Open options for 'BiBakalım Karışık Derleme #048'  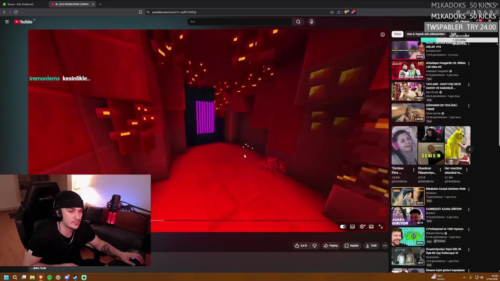coord(469,189)
